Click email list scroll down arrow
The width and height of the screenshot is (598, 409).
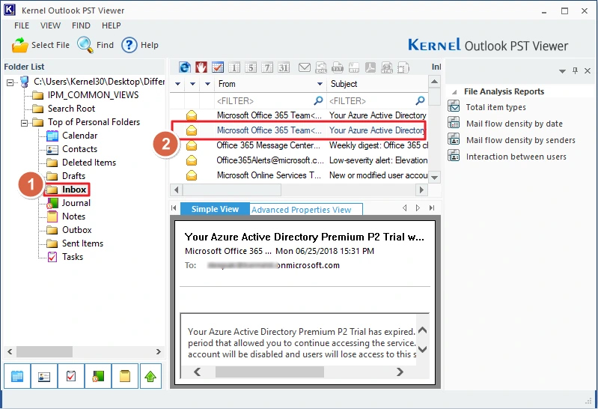[x=434, y=178]
